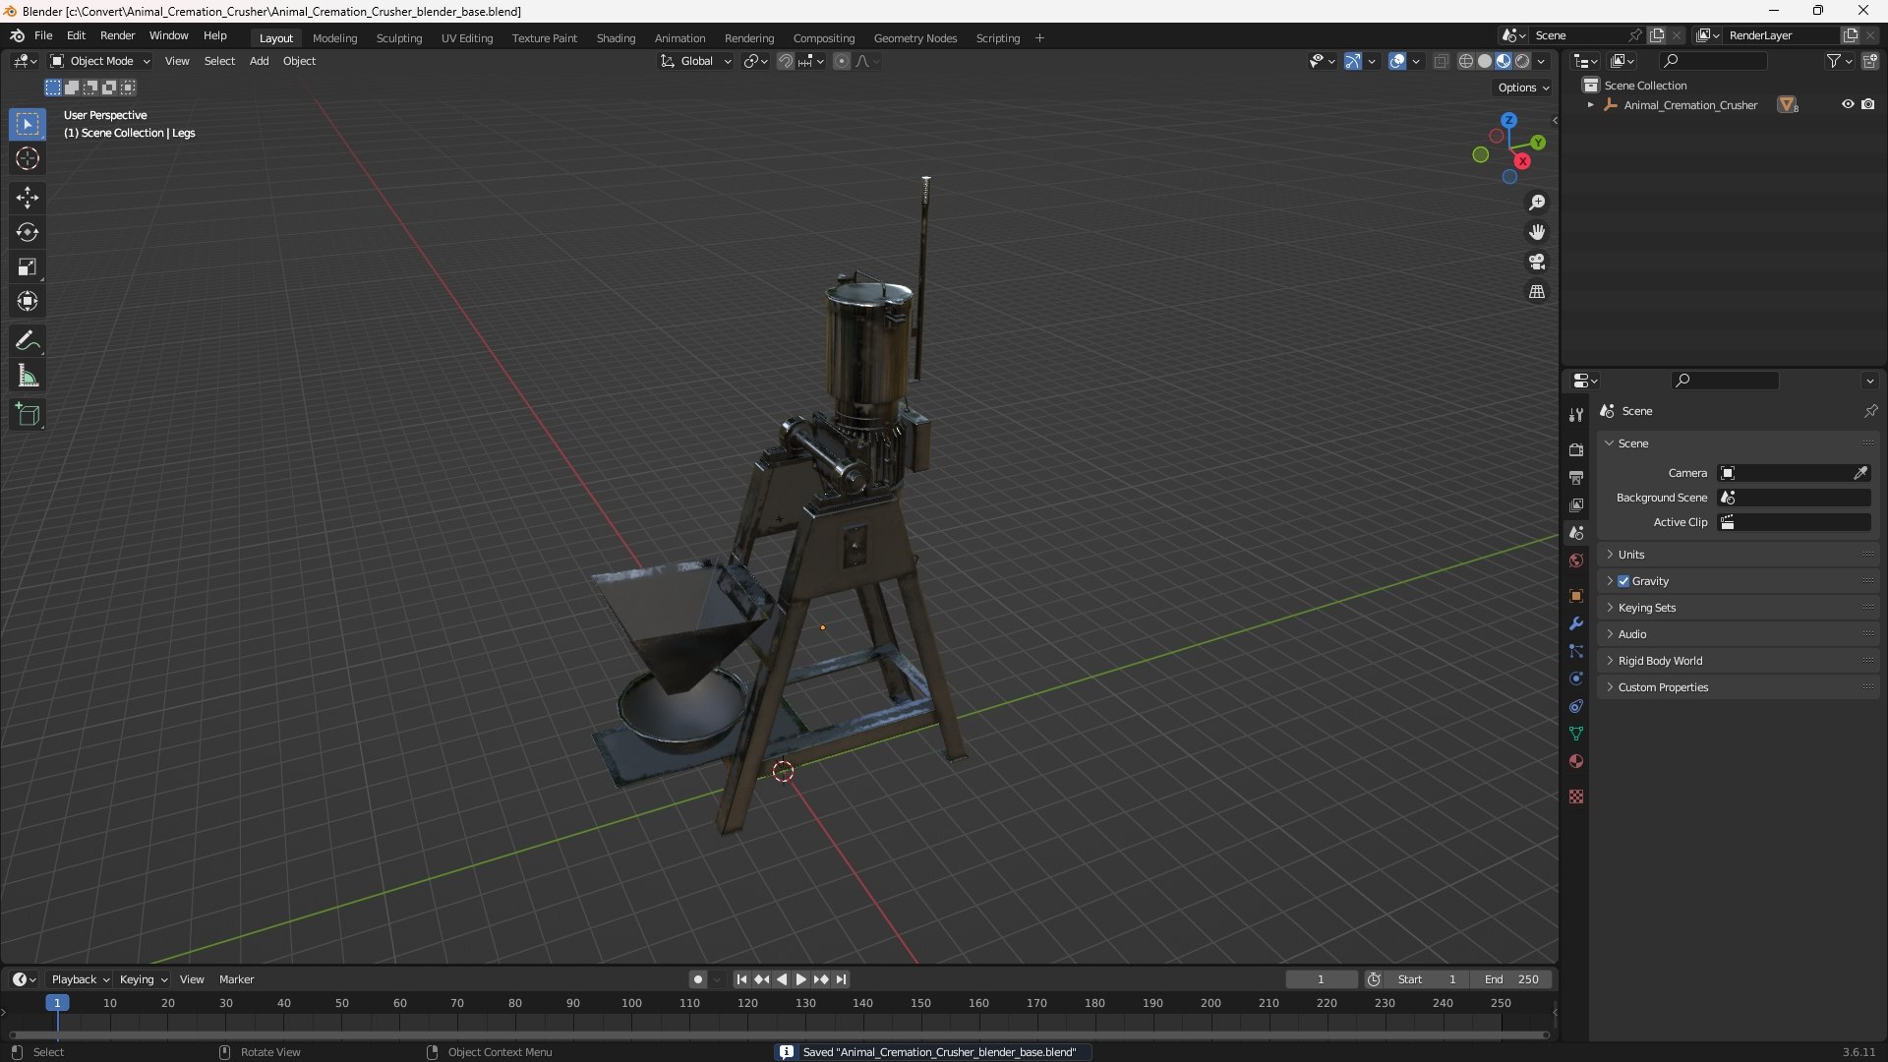Jump to timeline end button
This screenshot has width=1888, height=1062.
click(x=842, y=979)
